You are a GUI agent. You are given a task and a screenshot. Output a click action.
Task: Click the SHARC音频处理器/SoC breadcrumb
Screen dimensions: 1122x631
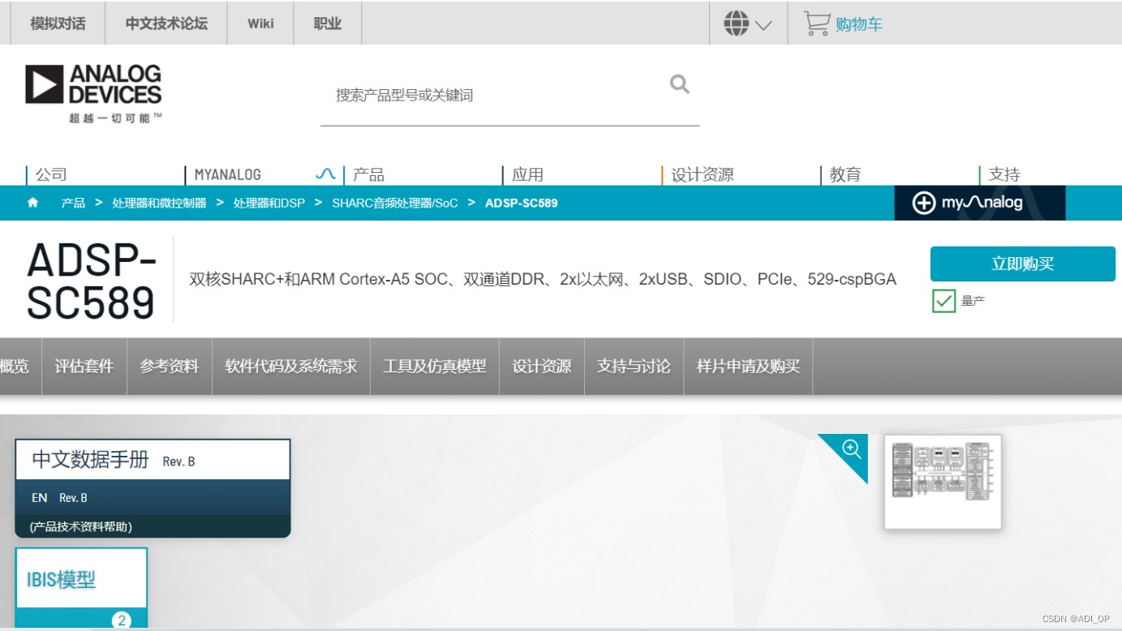pos(395,203)
